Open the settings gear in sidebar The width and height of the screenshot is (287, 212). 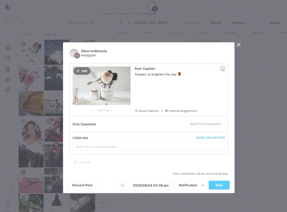8,203
